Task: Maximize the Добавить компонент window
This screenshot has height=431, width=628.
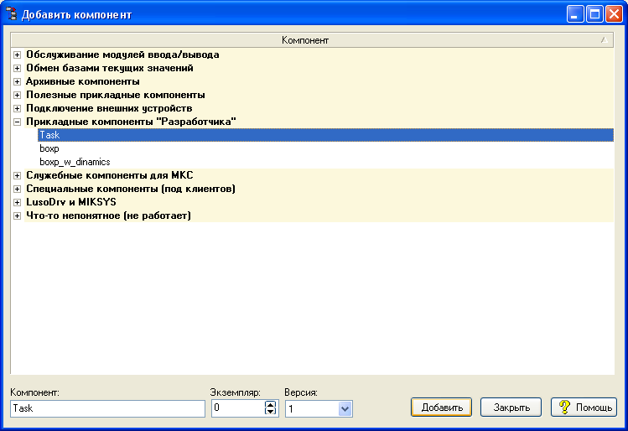Action: point(594,14)
